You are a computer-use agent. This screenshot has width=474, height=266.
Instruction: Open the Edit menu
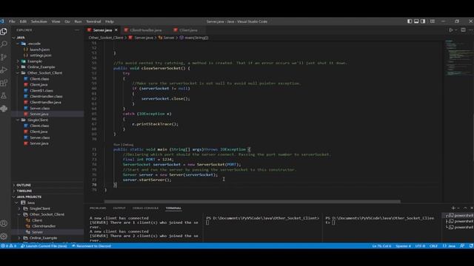[x=23, y=21]
